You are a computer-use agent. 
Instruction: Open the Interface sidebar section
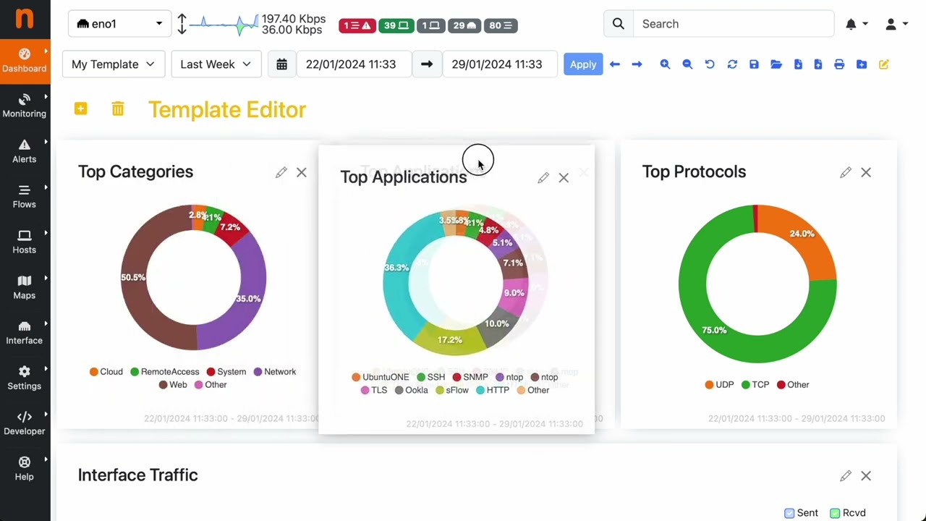25,333
